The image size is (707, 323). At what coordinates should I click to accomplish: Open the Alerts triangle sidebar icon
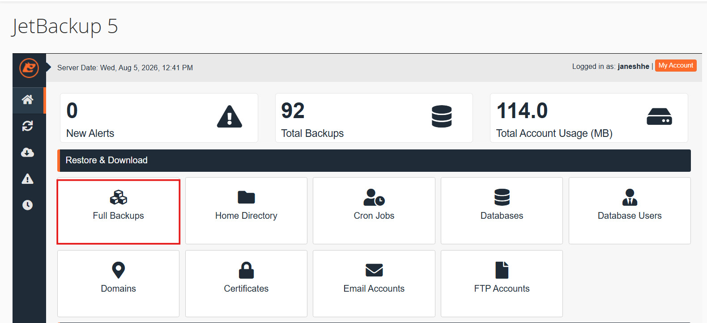28,179
